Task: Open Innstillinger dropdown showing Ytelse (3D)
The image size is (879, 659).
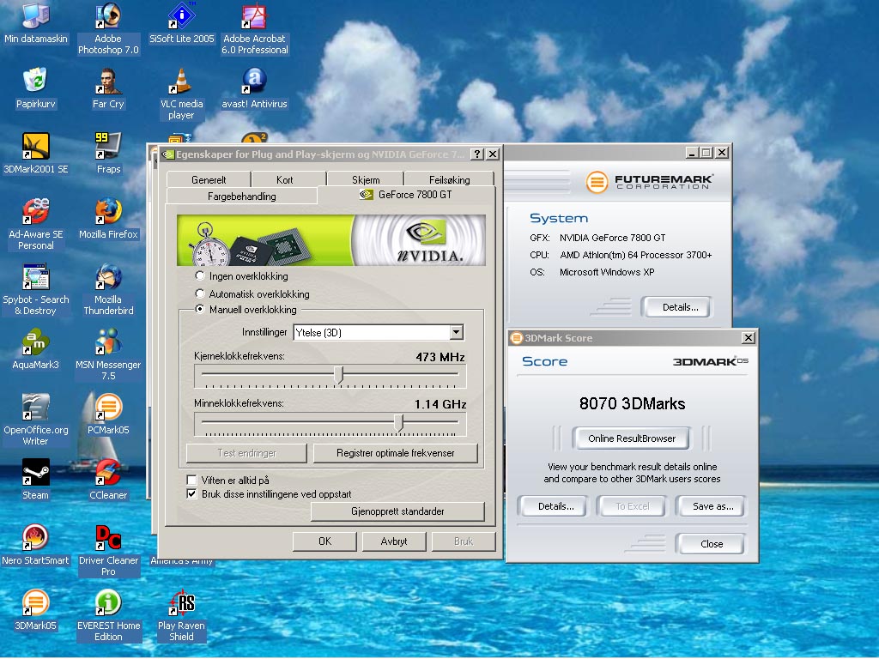Action: [x=379, y=332]
